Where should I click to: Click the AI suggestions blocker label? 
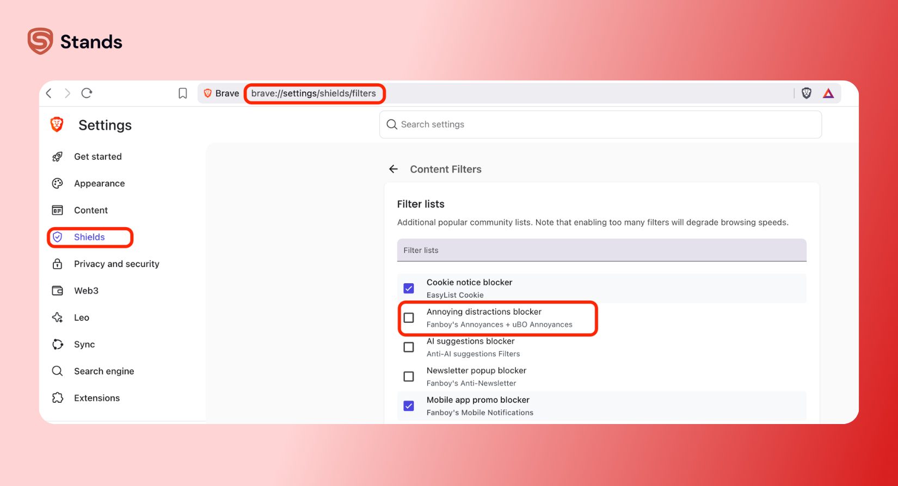click(470, 341)
